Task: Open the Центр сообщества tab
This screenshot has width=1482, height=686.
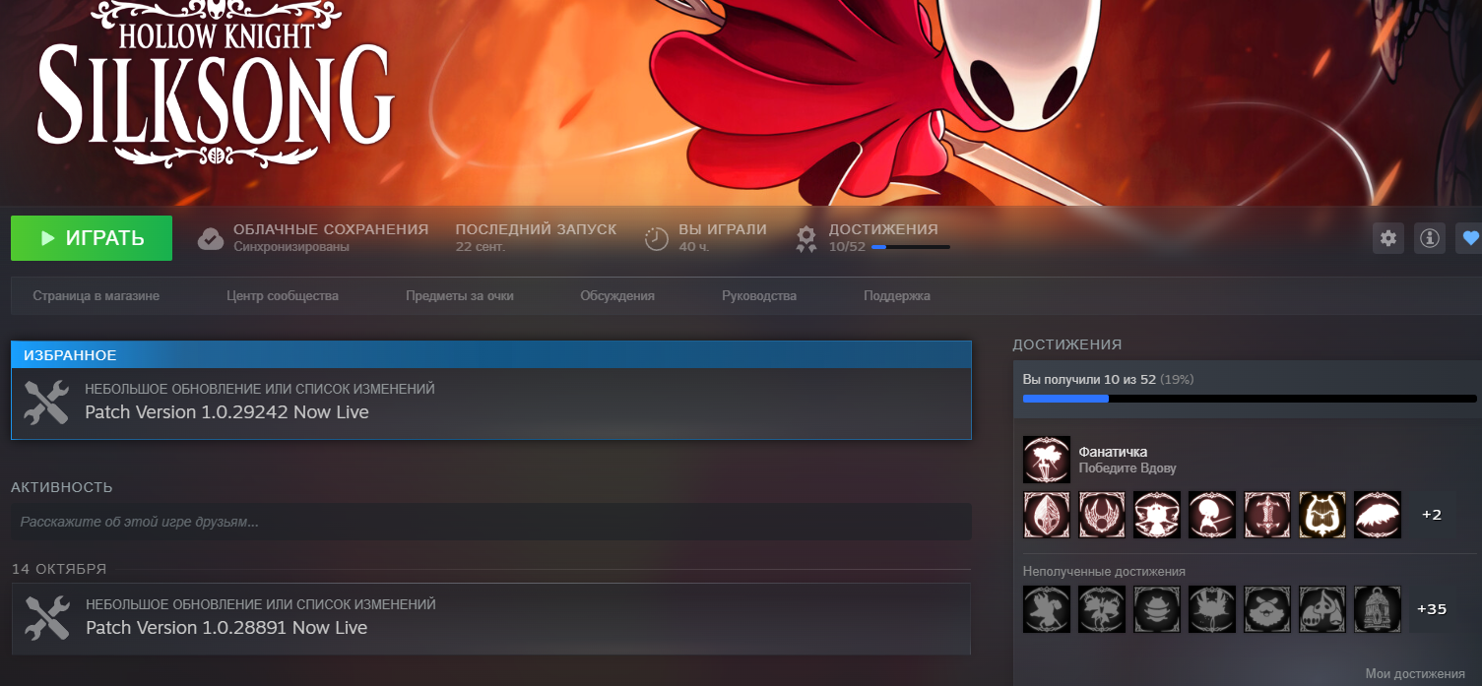Action: 283,295
